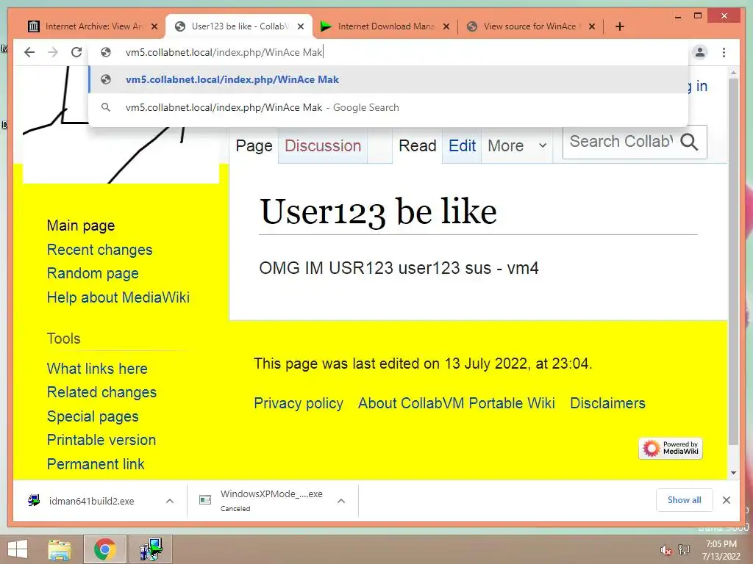Open the Edit tab for this page
753x564 pixels.
tap(462, 146)
